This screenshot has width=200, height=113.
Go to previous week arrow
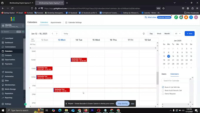(x=52, y=34)
